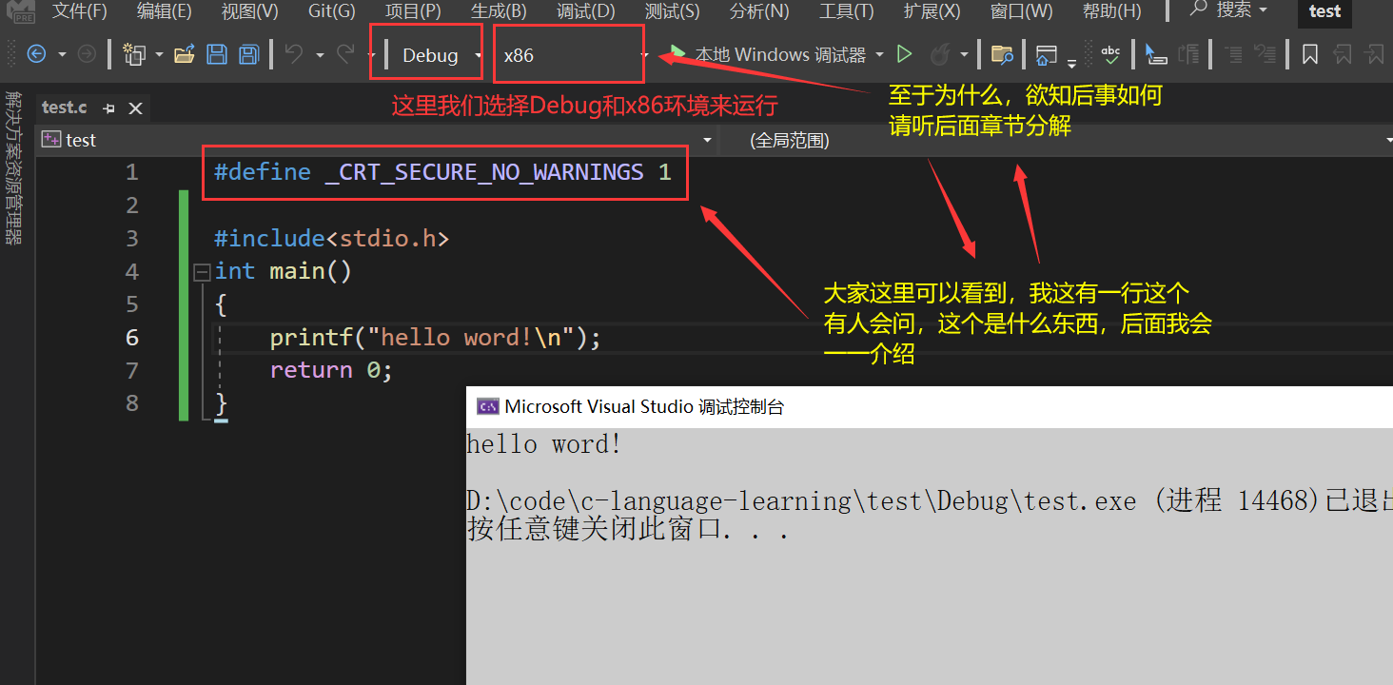Expand the debugger target dropdown arrow
This screenshot has width=1393, height=685.
point(879,55)
